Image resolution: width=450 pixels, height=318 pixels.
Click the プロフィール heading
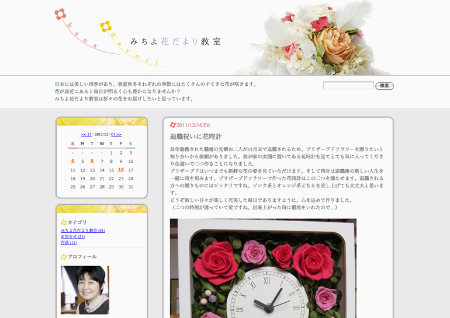[82, 257]
